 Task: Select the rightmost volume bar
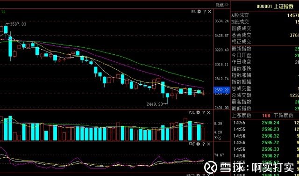[203, 134]
